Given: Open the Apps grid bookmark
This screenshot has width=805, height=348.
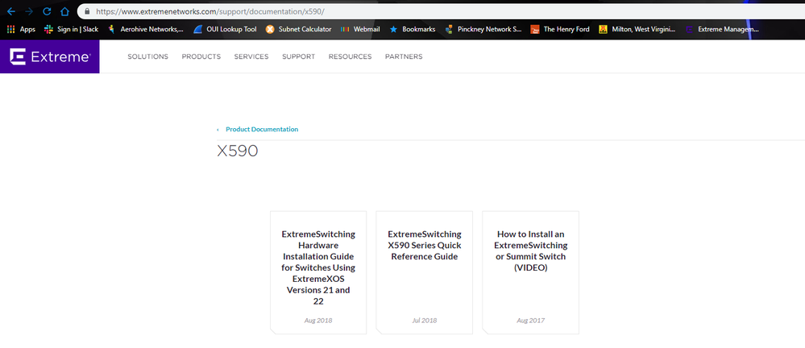Looking at the screenshot, I should 21,29.
